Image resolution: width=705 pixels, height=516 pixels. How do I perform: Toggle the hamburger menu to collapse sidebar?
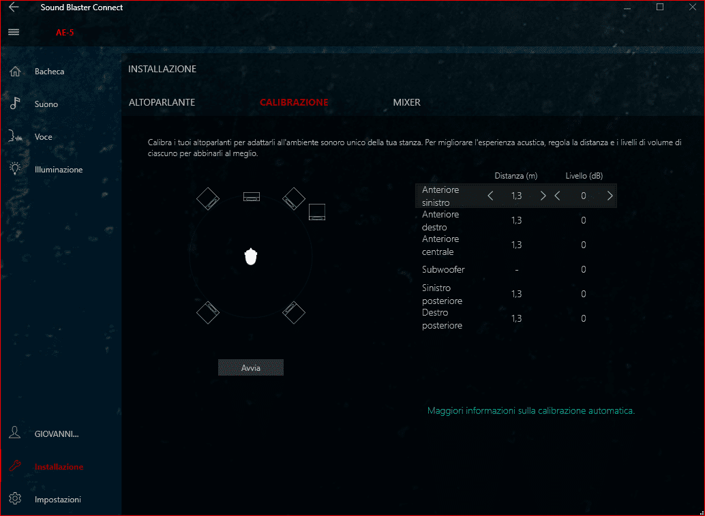14,32
